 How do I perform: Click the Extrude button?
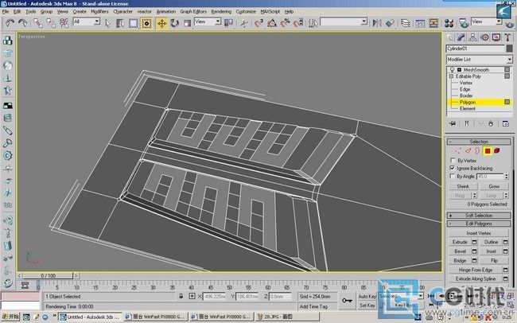point(460,242)
